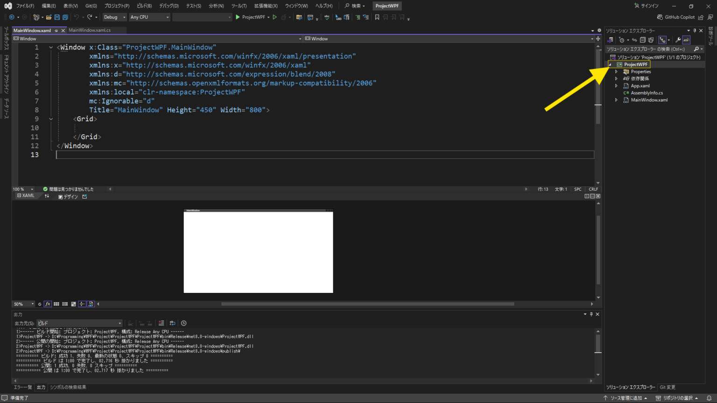Open the New Project toolbar icon
This screenshot has height=403, width=717.
[36, 17]
